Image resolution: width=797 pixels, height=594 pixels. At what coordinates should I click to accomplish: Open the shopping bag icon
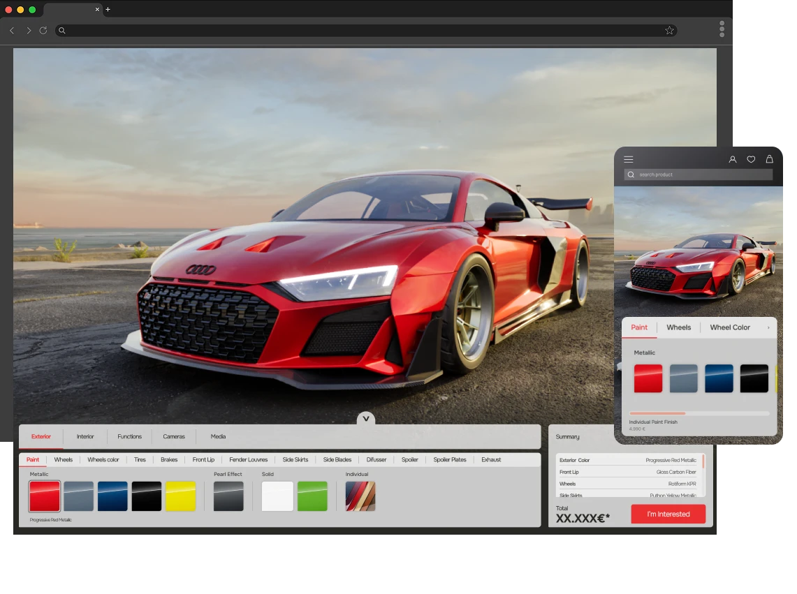coord(769,159)
